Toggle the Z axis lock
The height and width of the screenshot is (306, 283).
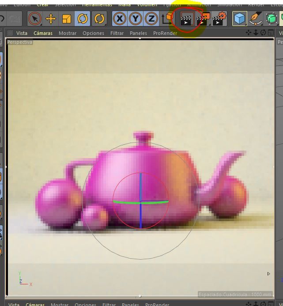pos(151,19)
